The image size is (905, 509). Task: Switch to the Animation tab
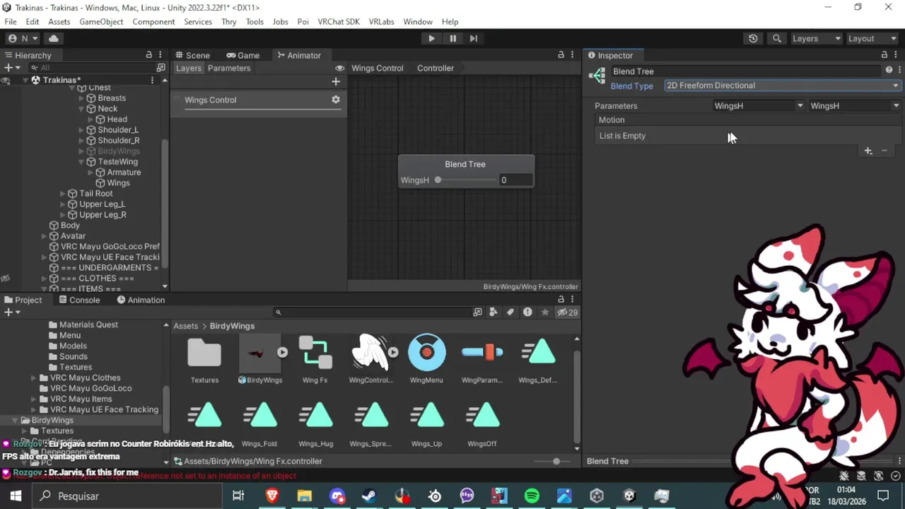141,300
